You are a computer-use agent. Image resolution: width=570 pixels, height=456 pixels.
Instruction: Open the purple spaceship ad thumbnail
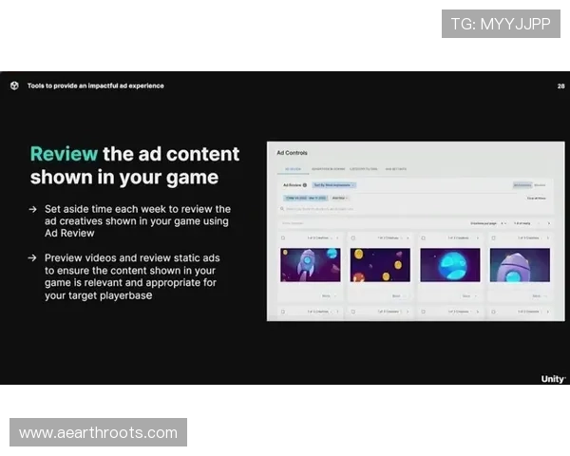(520, 265)
